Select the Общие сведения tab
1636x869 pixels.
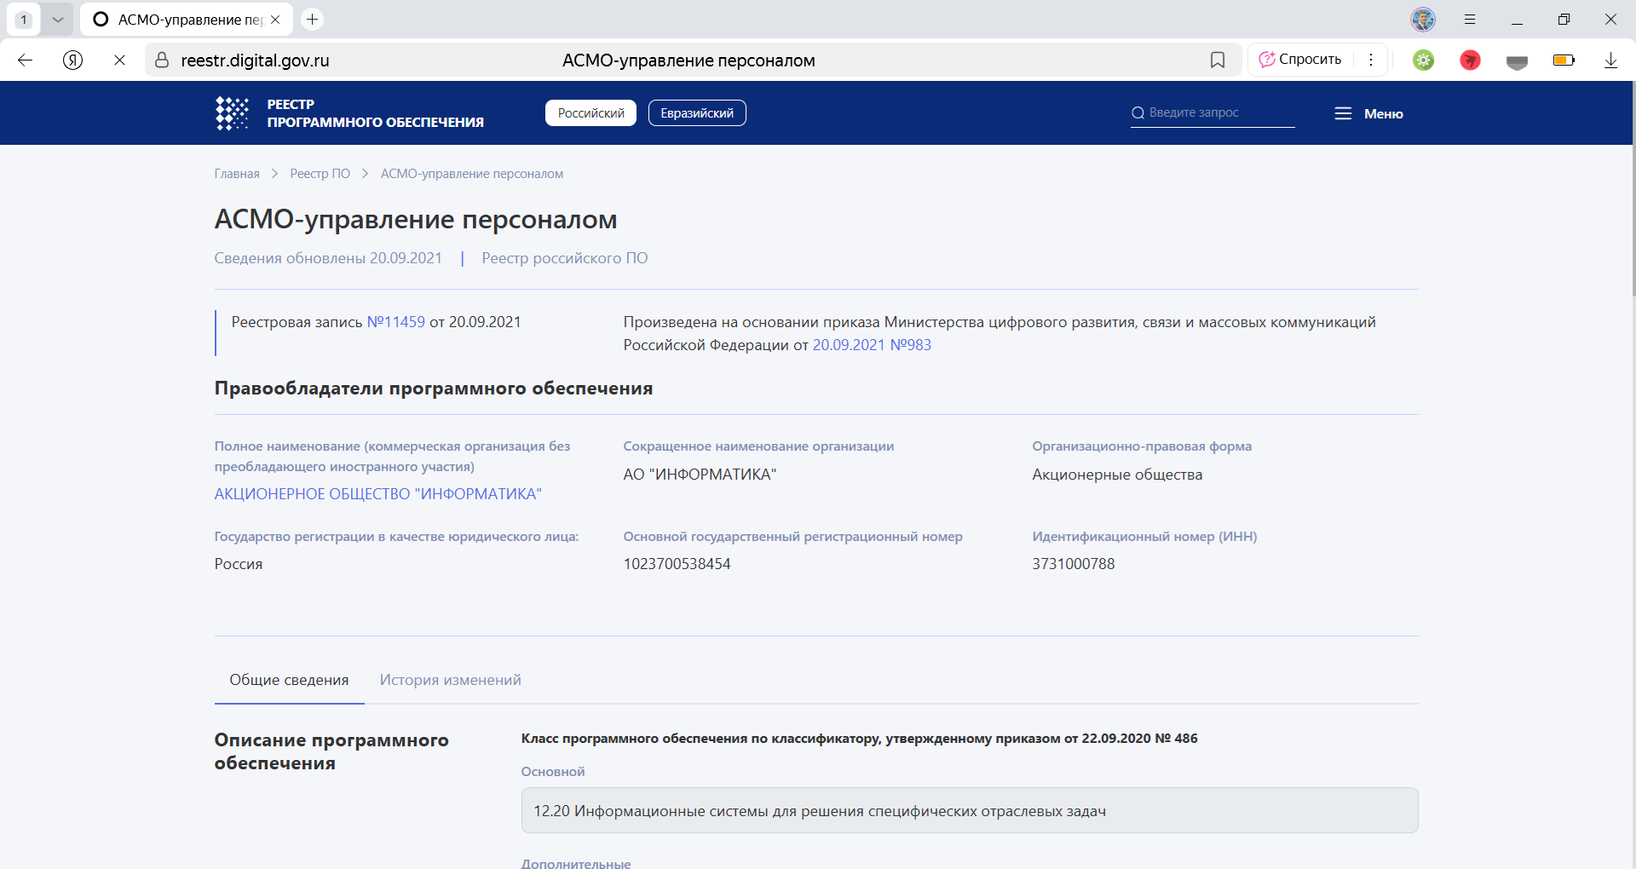click(288, 679)
